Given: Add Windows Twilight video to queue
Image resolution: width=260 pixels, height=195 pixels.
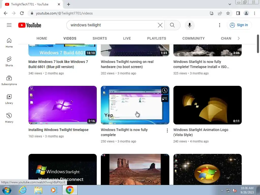Looking at the screenshot, I should coord(165,99).
